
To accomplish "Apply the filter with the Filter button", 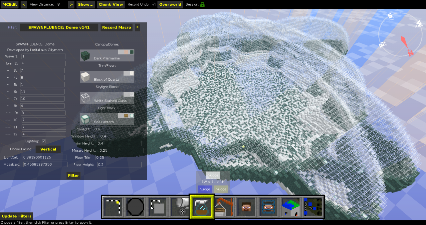I will coord(73,175).
